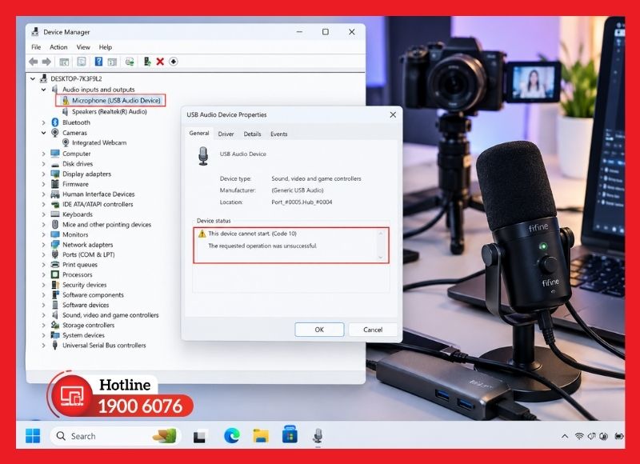This screenshot has height=464, width=640.
Task: Click the red X Uninstall device icon
Action: pos(160,62)
